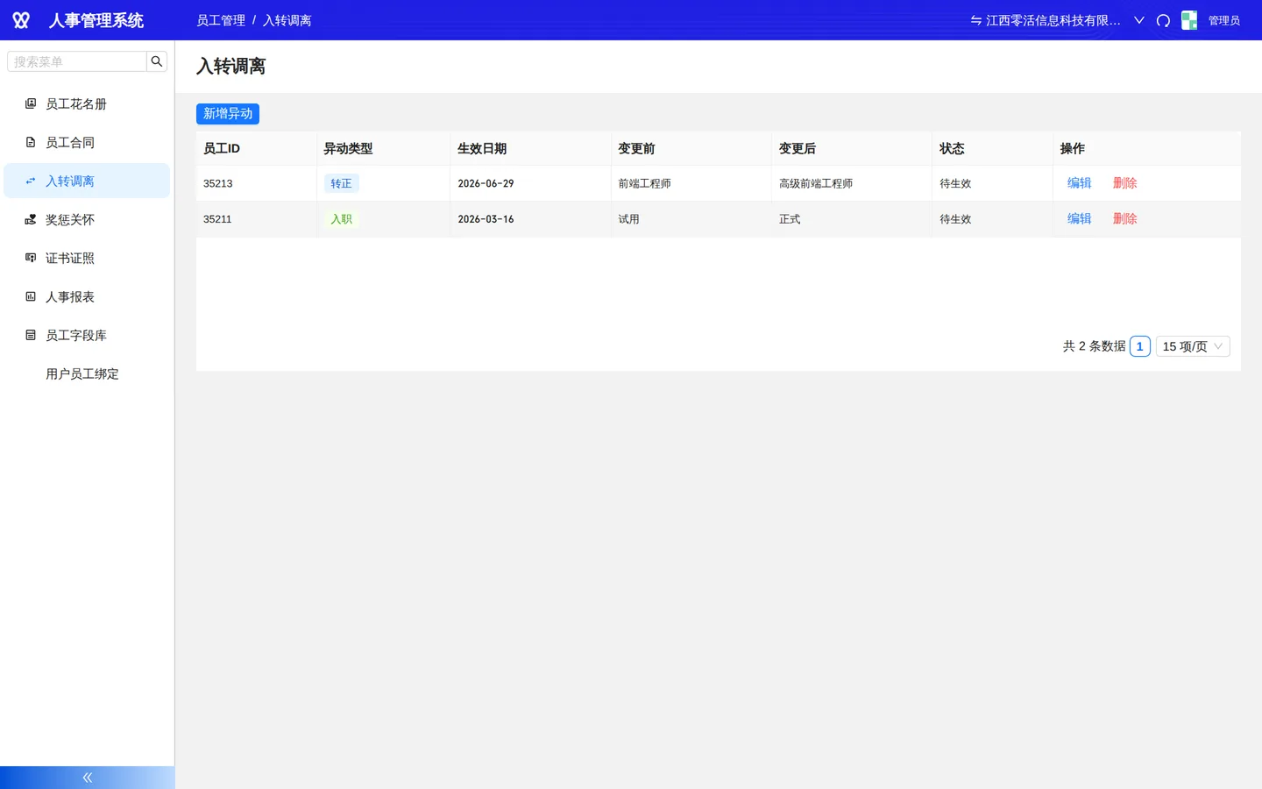
Task: Click the 转正 type tag
Action: pos(341,183)
